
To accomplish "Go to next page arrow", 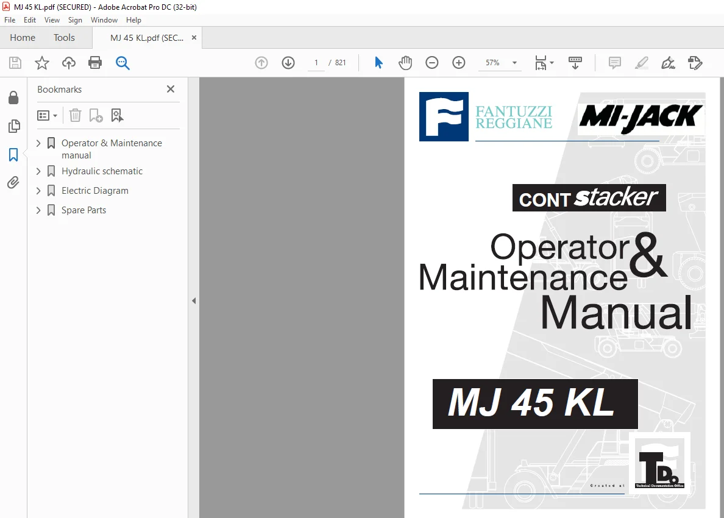I will 288,63.
